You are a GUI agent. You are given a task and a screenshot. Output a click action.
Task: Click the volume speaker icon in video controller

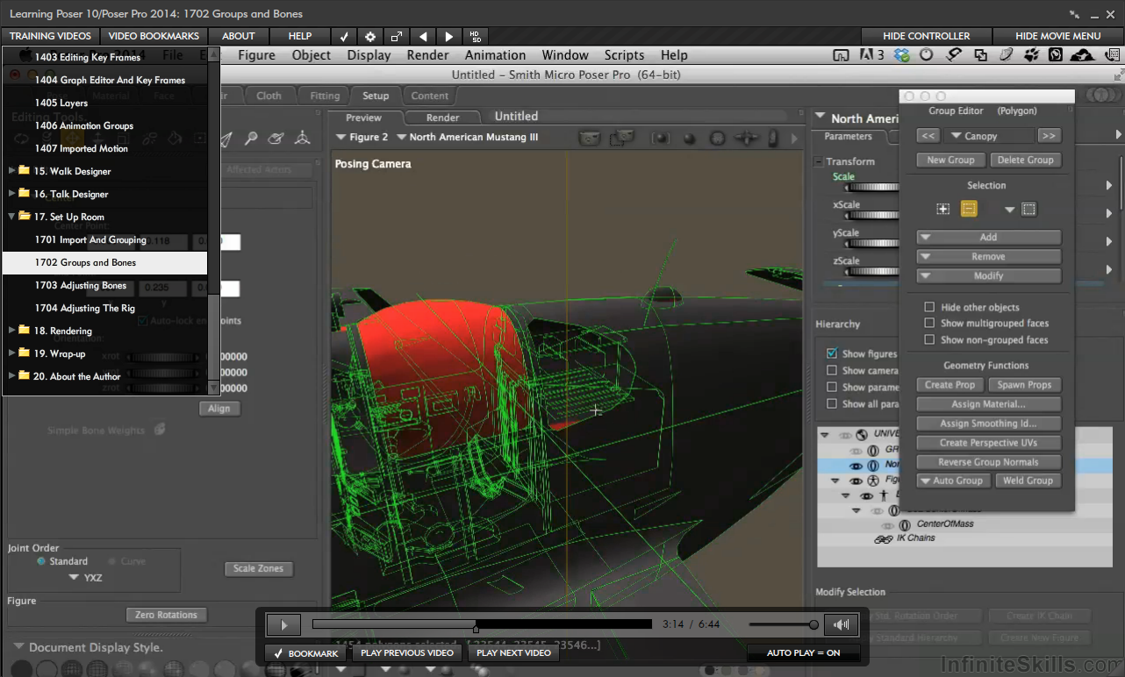click(842, 625)
